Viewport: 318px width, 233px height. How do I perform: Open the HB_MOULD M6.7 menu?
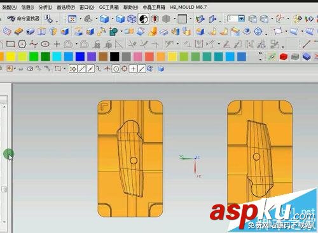pos(188,7)
